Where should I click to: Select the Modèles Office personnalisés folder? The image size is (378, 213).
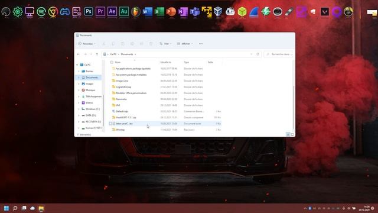(x=131, y=93)
